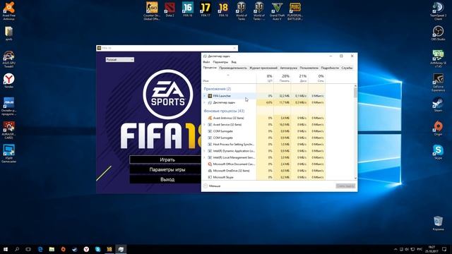Open the Yandex browser desktop icon
Image resolution: width=452 pixels, height=254 pixels.
(x=9, y=80)
